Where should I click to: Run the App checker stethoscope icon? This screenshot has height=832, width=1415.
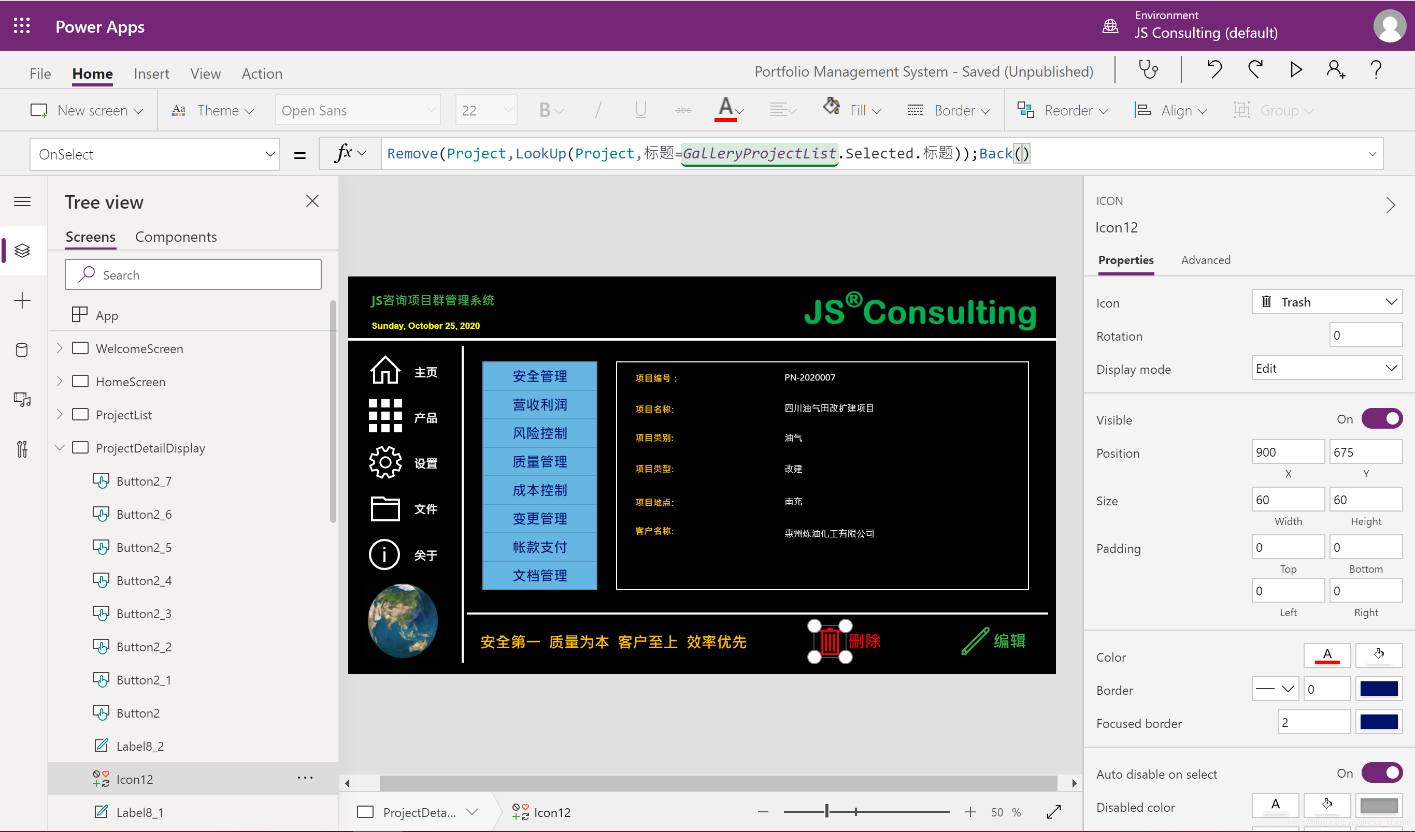pyautogui.click(x=1148, y=69)
